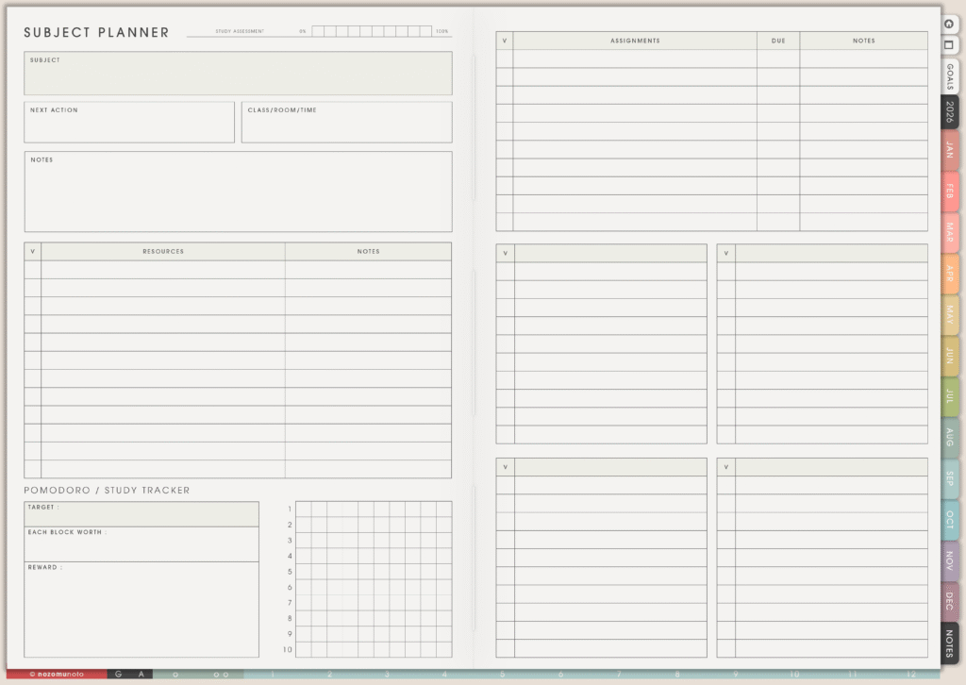Click the double circle icon in bottom bar
The image size is (966, 685).
click(220, 675)
